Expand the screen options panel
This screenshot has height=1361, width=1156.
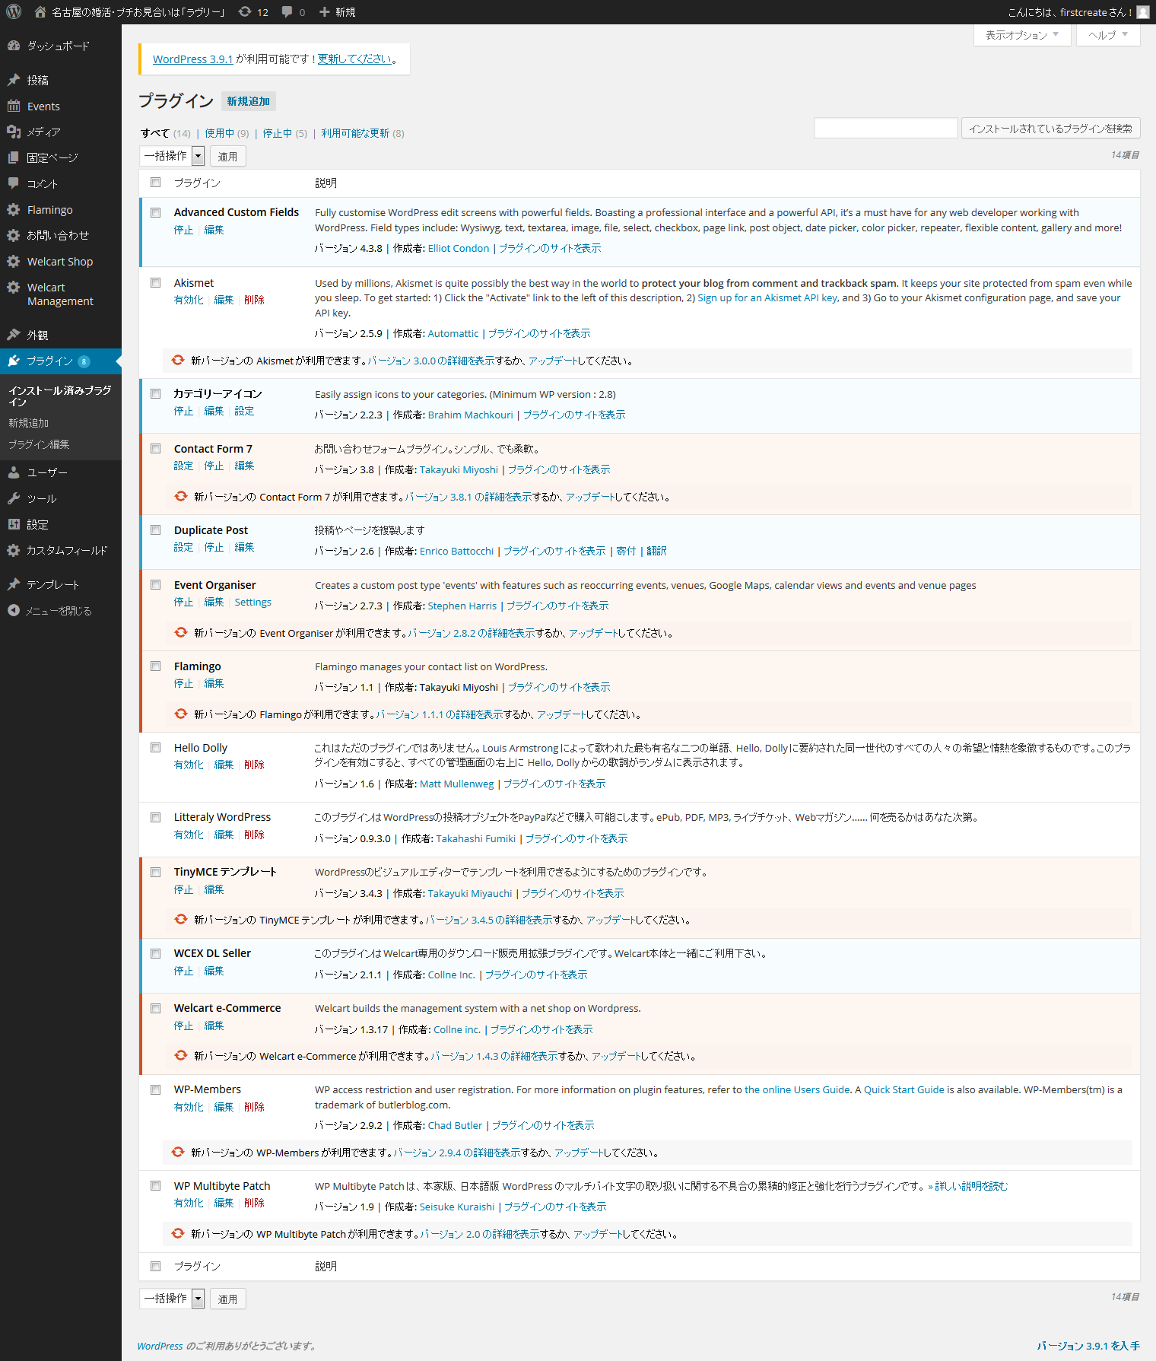(1022, 35)
